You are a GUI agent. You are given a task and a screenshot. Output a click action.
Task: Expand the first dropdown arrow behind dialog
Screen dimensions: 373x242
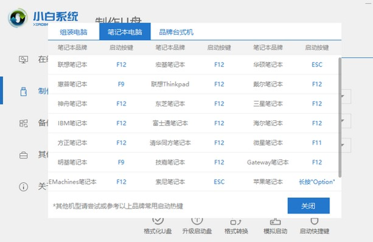(343, 96)
